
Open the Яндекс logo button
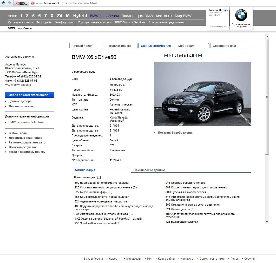(x=21, y=3)
